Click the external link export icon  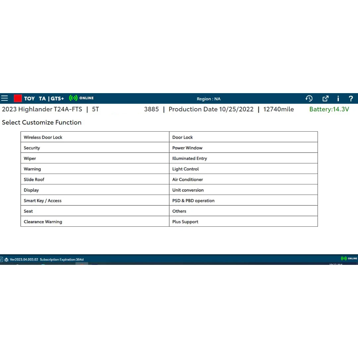pos(326,99)
